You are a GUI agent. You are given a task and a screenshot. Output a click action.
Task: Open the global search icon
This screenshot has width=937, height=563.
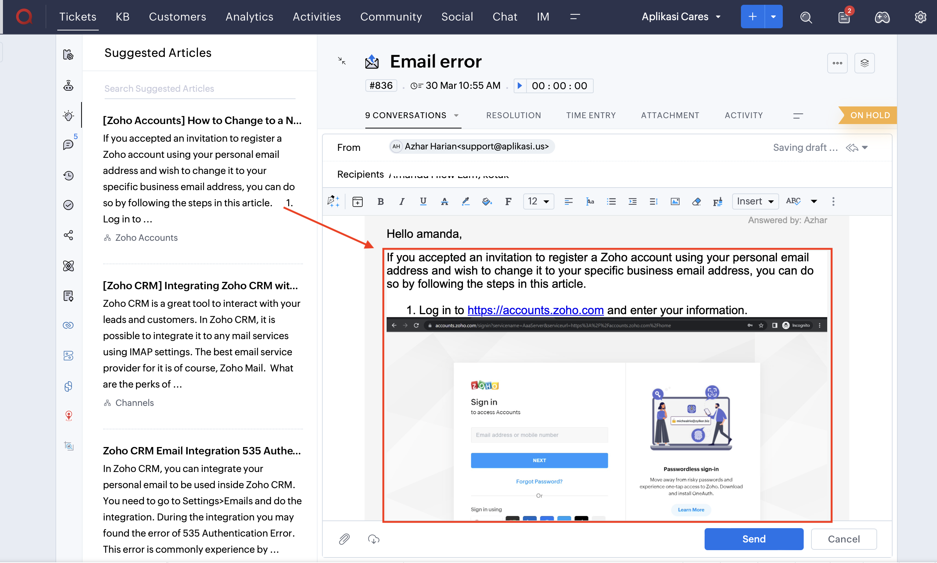[x=806, y=17]
